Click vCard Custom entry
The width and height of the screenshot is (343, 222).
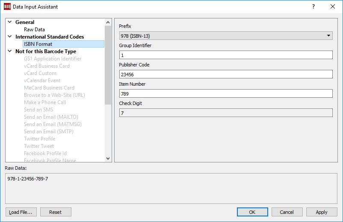40,73
